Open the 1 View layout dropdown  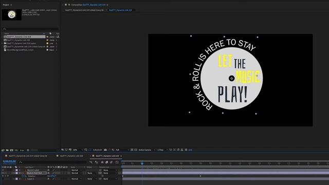(162, 150)
